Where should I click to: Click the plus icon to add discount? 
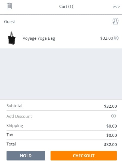114,116
